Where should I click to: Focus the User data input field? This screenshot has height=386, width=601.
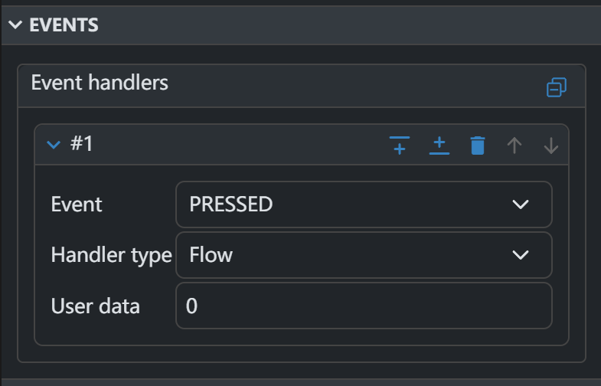tap(364, 306)
